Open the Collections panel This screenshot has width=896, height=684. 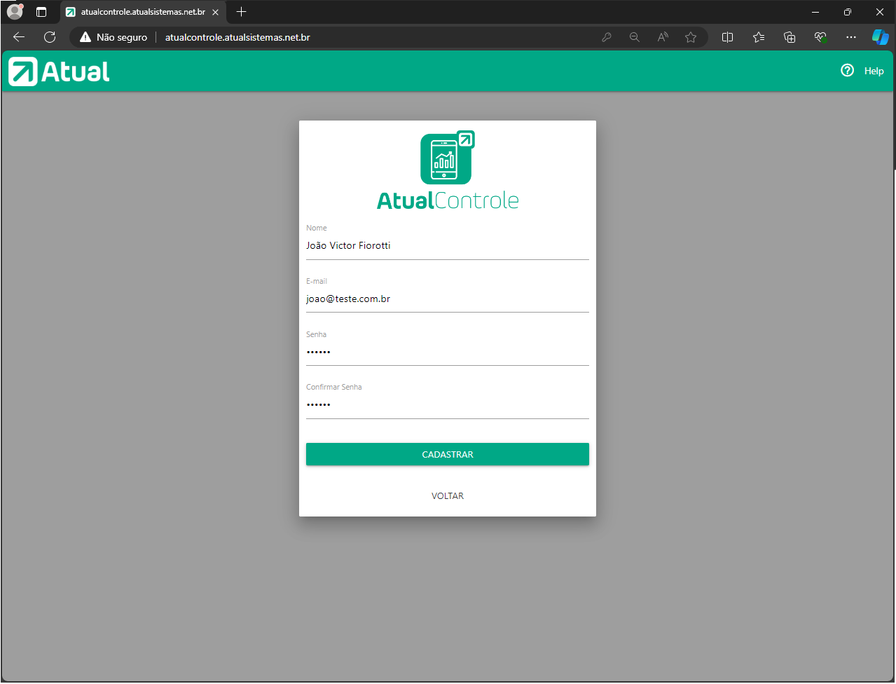tap(790, 37)
